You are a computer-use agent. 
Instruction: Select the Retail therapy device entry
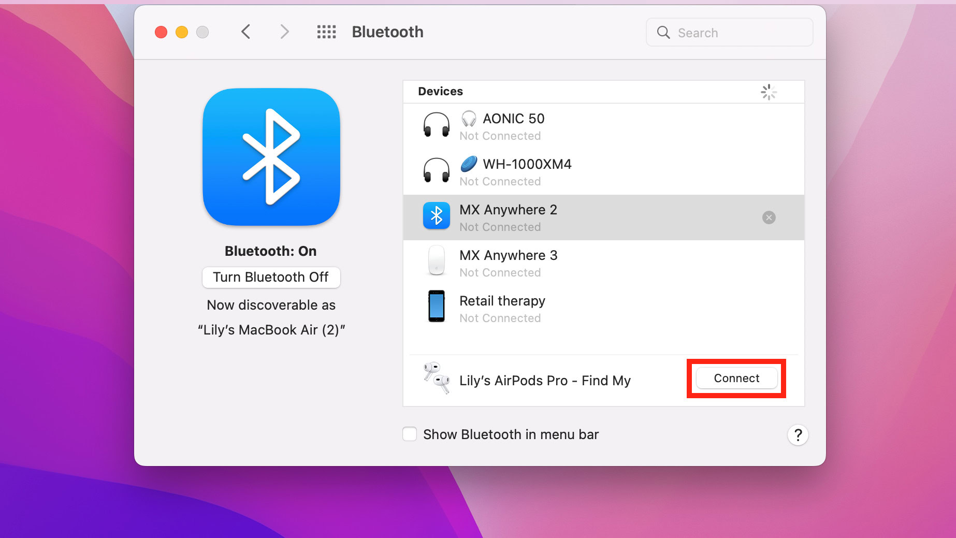pos(570,308)
